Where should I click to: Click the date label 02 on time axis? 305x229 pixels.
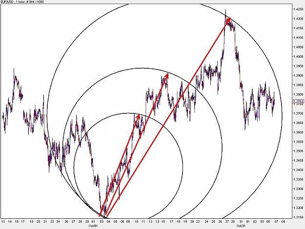[255, 221]
